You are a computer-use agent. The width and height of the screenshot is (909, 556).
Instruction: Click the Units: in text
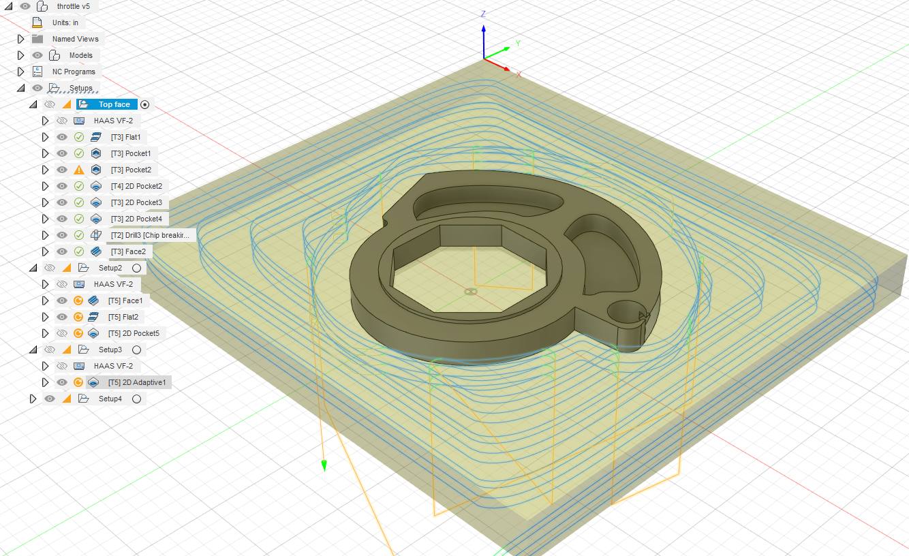(x=65, y=22)
